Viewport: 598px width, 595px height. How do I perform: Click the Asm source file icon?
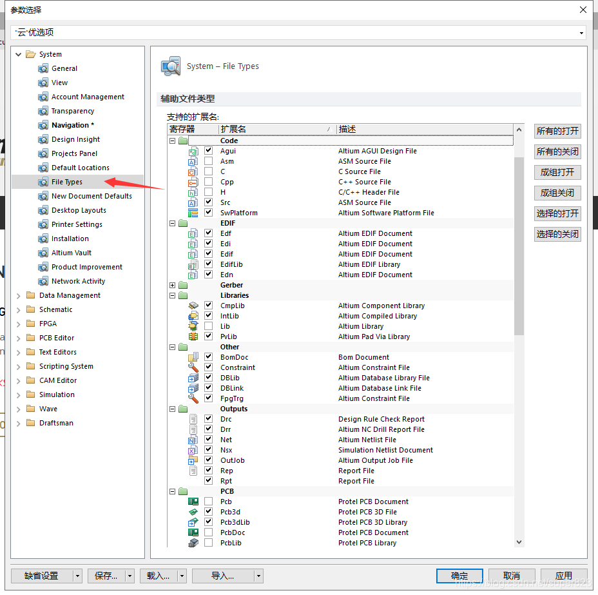coord(193,162)
